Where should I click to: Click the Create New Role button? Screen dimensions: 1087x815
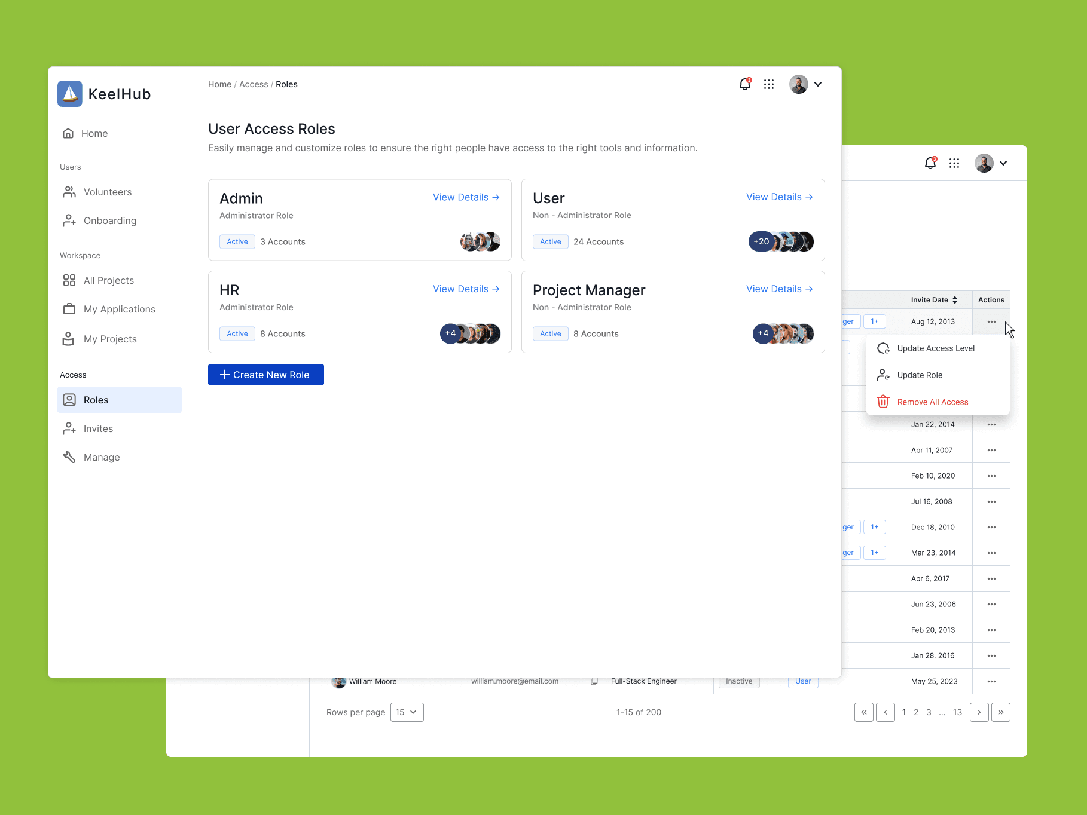click(x=266, y=375)
